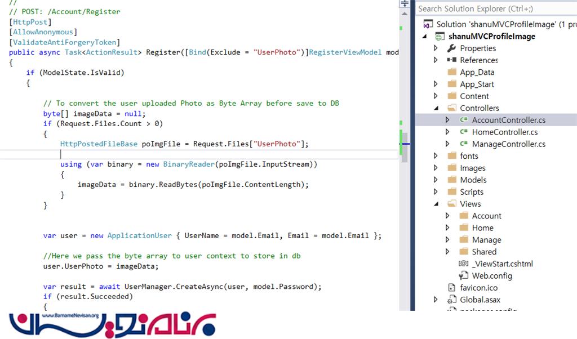
Task: Open the Account views folder
Action: [486, 216]
